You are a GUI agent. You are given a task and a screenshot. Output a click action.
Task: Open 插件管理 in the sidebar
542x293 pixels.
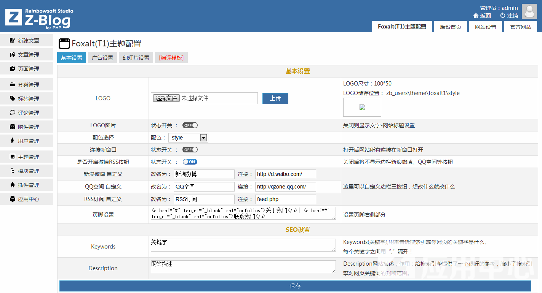coord(27,185)
